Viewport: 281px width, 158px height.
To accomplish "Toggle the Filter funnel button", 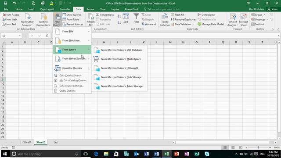I will coord(136,18).
